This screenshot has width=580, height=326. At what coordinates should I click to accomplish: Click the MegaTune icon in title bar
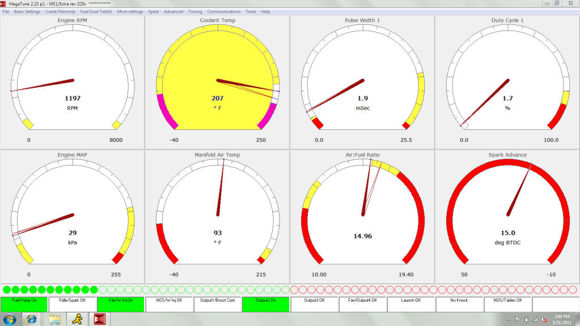(x=3, y=4)
